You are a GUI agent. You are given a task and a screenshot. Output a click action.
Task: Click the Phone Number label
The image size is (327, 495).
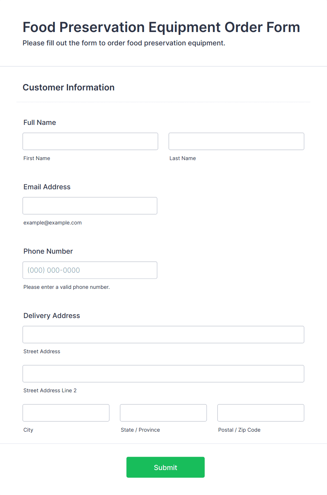(48, 251)
